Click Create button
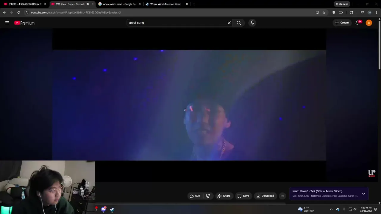The height and width of the screenshot is (214, 381). pos(342,23)
